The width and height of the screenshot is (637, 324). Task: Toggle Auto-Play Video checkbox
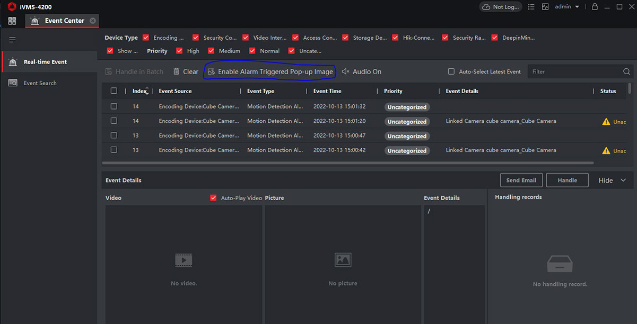tap(213, 197)
